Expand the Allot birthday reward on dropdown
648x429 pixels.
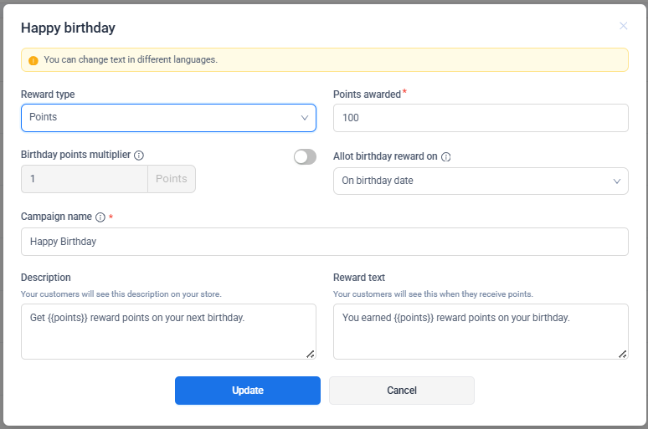pos(480,181)
